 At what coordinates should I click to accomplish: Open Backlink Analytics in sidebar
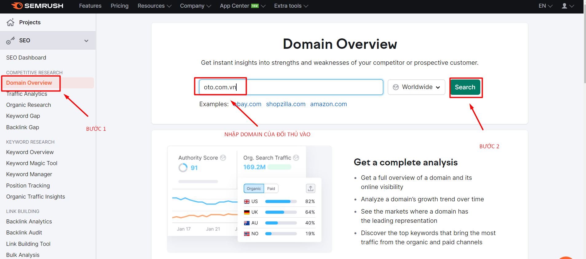click(29, 222)
